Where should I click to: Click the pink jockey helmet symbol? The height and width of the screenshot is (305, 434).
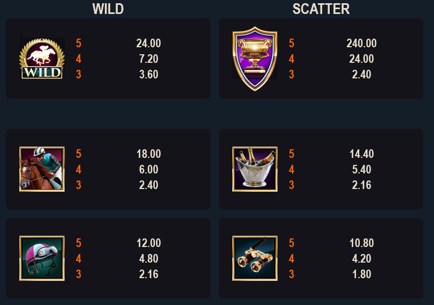pos(42,258)
